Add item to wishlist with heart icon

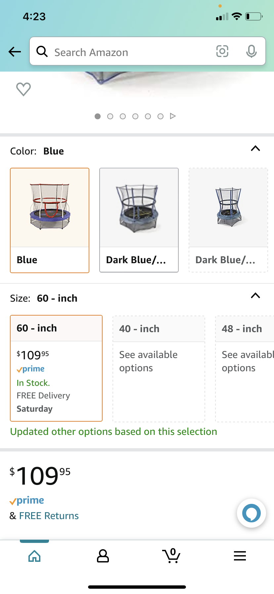click(23, 89)
